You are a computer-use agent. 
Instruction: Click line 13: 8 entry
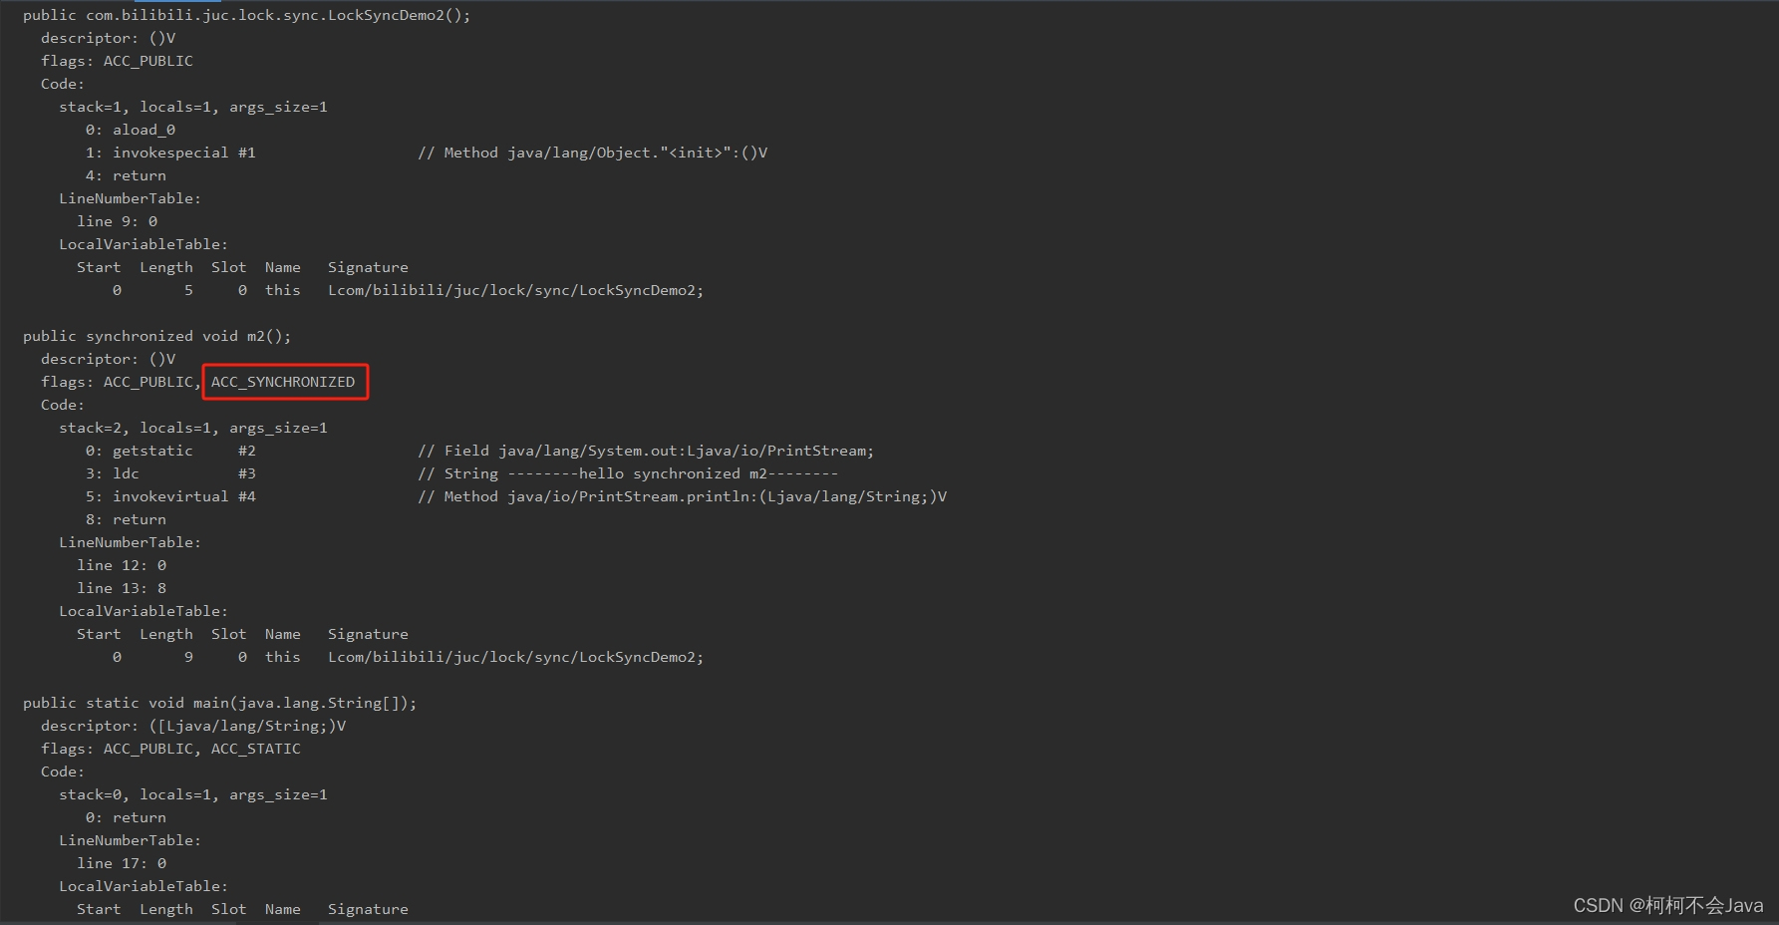tap(122, 588)
